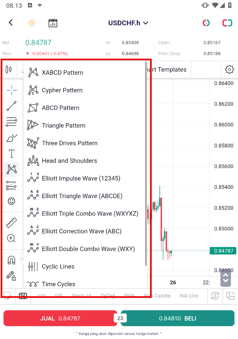
Task: Select the trend line drawing tool
Action: (x=11, y=106)
